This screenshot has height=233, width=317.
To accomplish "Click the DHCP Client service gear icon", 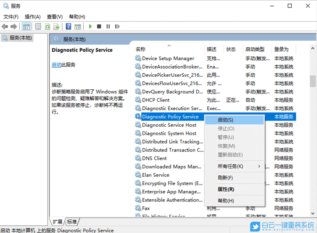I will click(x=138, y=100).
